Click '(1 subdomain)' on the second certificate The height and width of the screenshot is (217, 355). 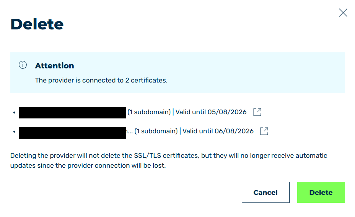click(156, 131)
